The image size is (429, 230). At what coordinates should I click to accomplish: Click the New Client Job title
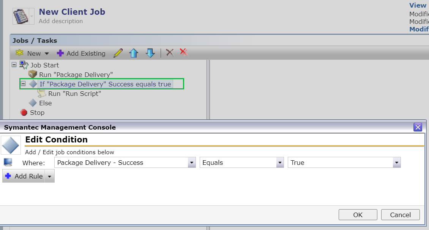click(72, 12)
